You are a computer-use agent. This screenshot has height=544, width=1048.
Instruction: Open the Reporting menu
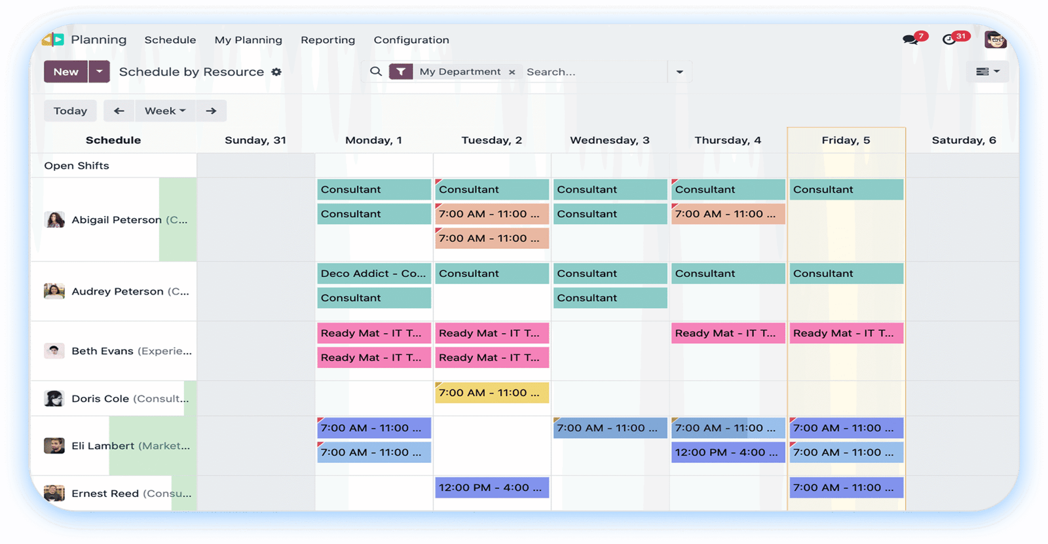point(327,40)
